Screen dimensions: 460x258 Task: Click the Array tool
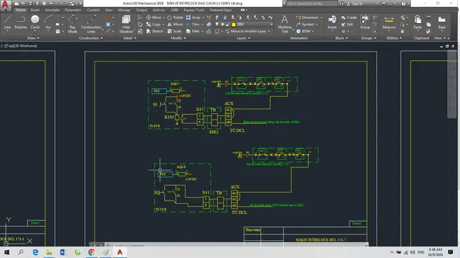(194, 18)
